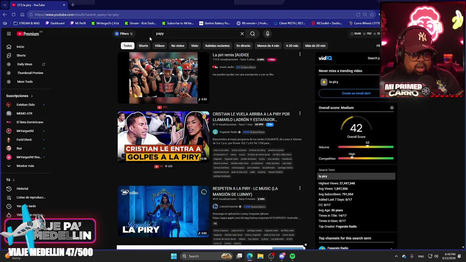
Task: Start voice search with the microphone icon
Action: click(268, 33)
